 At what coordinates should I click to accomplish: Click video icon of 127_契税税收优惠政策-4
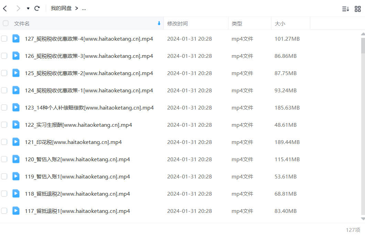click(16, 39)
